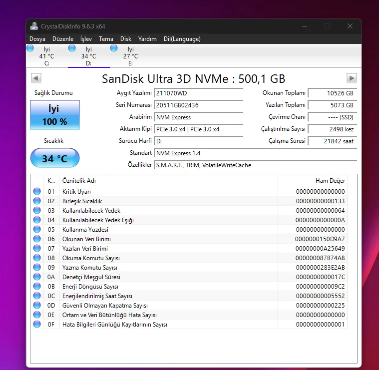Select the Kritik Uyarı attribute row
Viewport: 379px width, 370px height.
coord(189,192)
